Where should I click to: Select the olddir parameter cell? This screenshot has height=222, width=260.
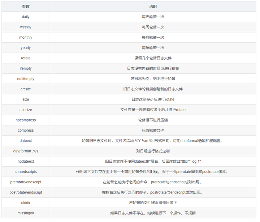pyautogui.click(x=26, y=203)
